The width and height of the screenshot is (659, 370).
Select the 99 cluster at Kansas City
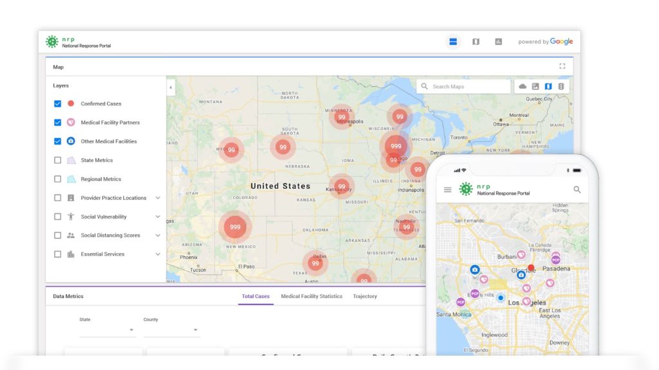click(x=342, y=187)
